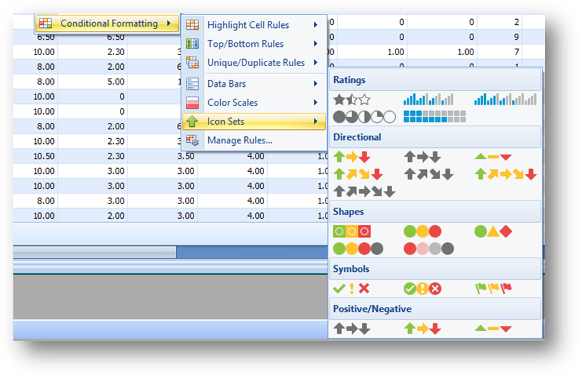Choose gray arrows Positive/Negative icon set
The width and height of the screenshot is (580, 376).
click(352, 328)
